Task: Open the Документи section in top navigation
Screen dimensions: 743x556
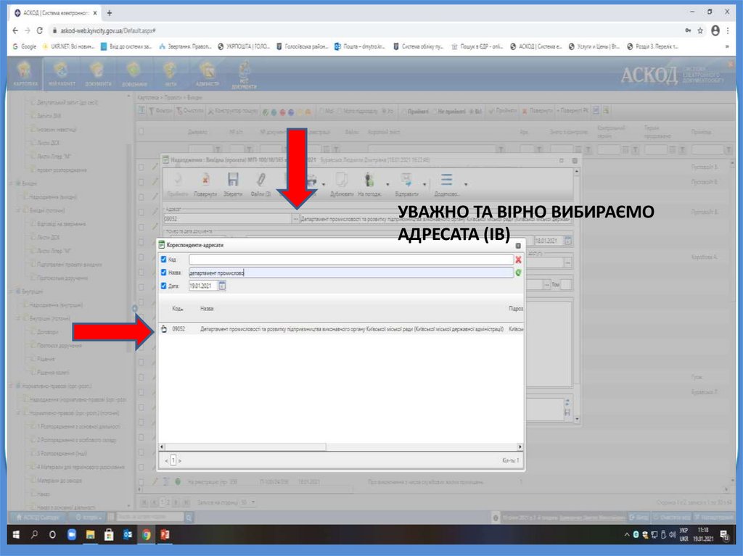Action: pyautogui.click(x=97, y=75)
